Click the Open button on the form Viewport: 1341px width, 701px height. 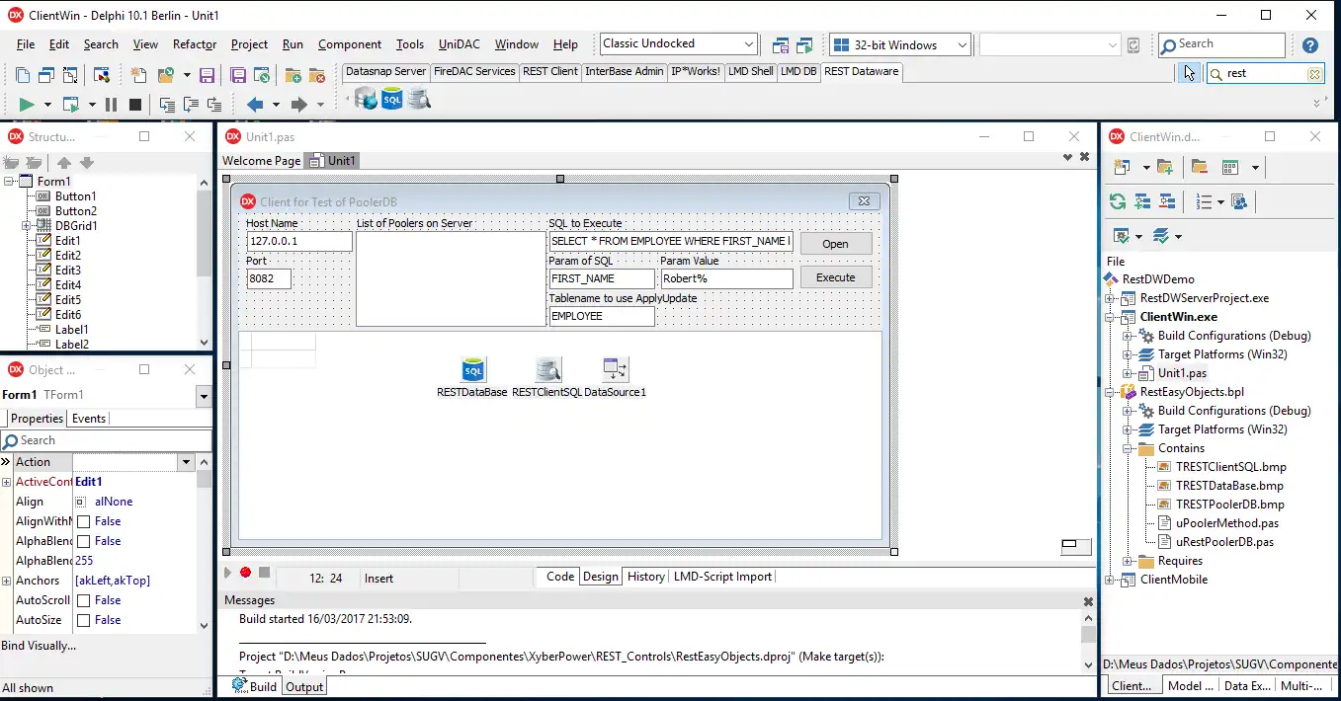pos(835,244)
